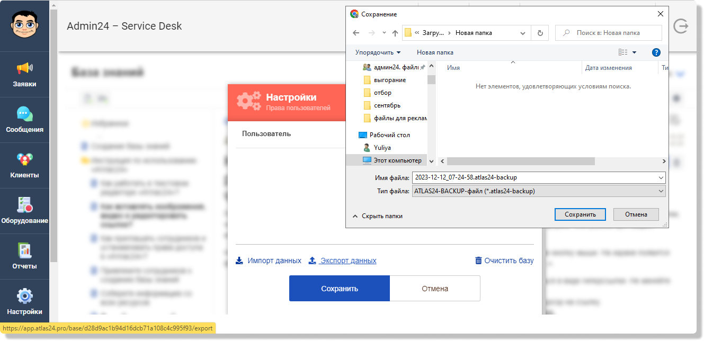
Task: Click the Импорт данных download icon
Action: click(239, 261)
